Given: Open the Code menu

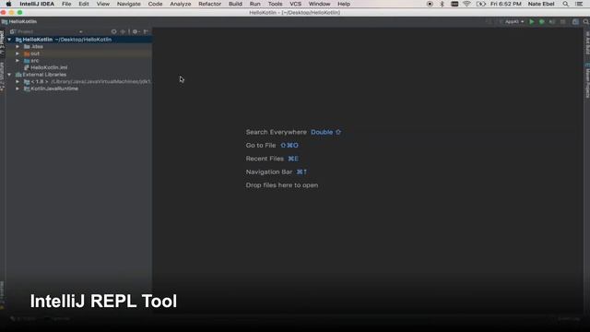Looking at the screenshot, I should click(x=155, y=4).
